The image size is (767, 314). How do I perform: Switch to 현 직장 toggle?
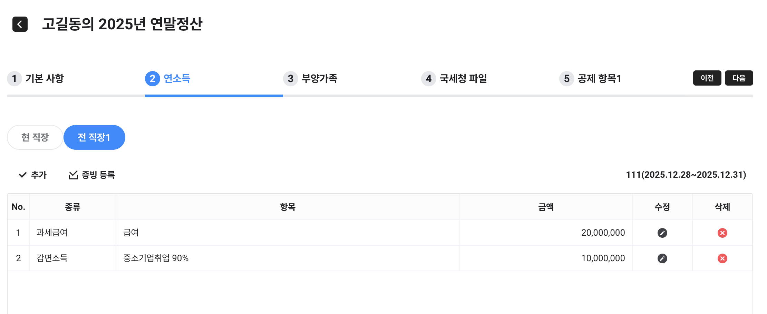click(x=35, y=137)
